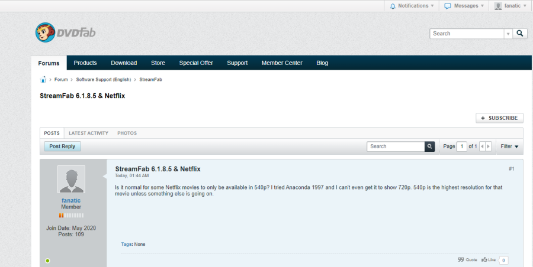Go to previous page arrow
Viewport: 533px width, 267px height.
click(482, 146)
